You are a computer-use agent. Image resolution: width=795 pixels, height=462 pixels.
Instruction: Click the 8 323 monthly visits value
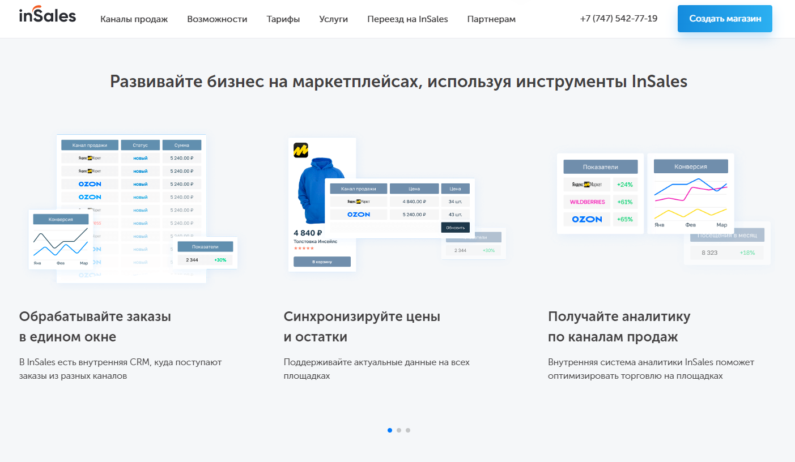pyautogui.click(x=709, y=253)
